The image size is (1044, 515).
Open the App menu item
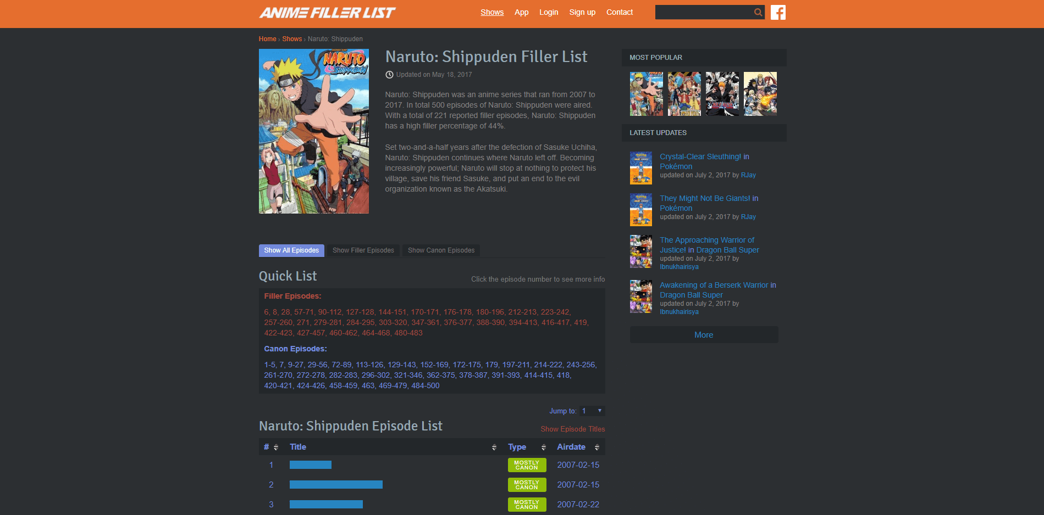pyautogui.click(x=521, y=12)
